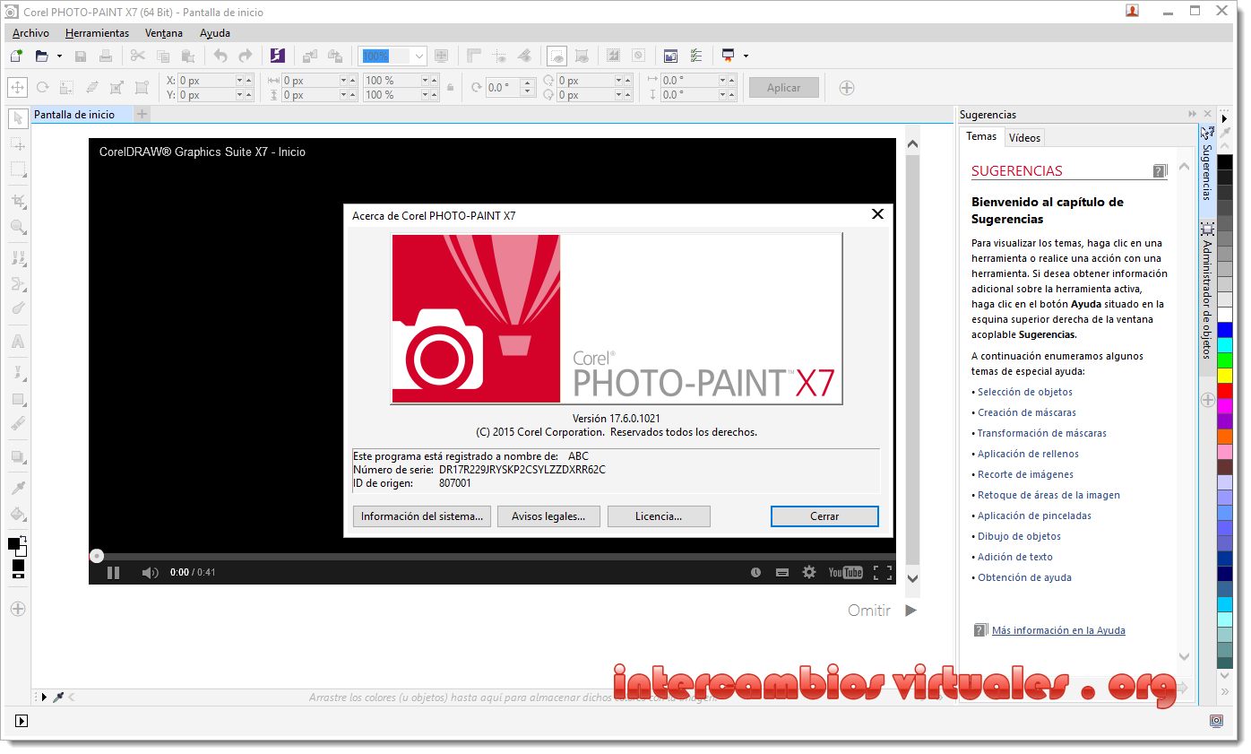This screenshot has height=754, width=1251.
Task: Select the Drop Shadow tool in toolbox
Action: click(x=18, y=456)
